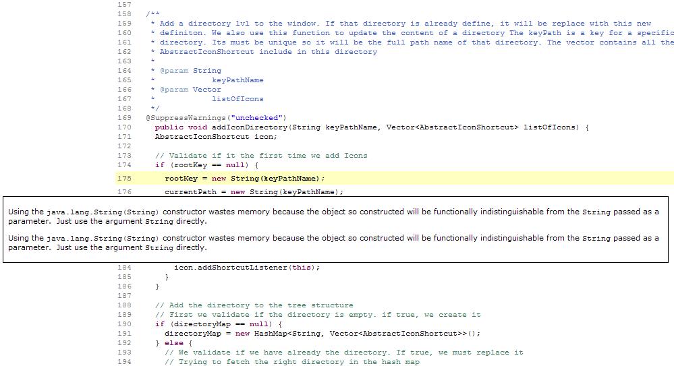Click the 'if (rootKey == null)' statement

point(207,165)
